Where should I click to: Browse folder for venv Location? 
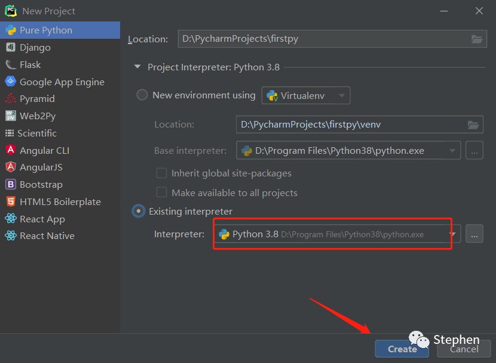point(473,125)
